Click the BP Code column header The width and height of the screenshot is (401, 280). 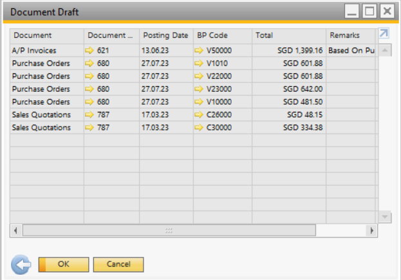click(223, 36)
